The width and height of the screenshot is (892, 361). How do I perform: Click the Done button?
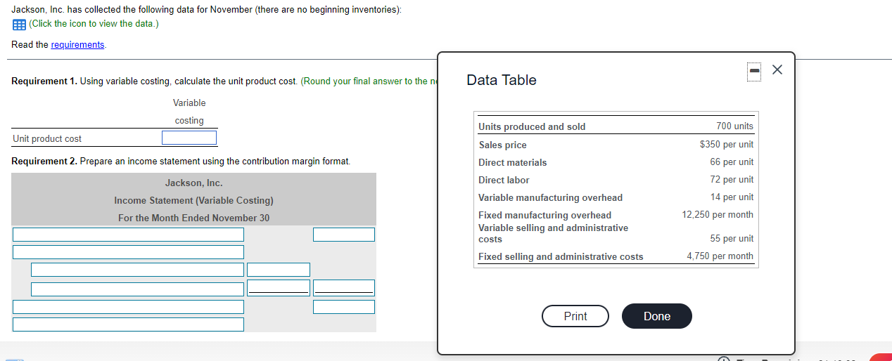tap(657, 316)
